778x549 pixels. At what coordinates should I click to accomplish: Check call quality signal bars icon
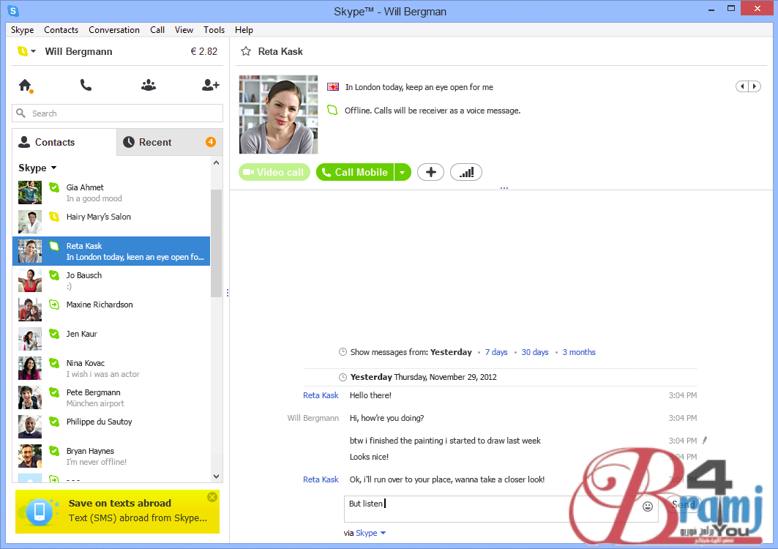[466, 172]
